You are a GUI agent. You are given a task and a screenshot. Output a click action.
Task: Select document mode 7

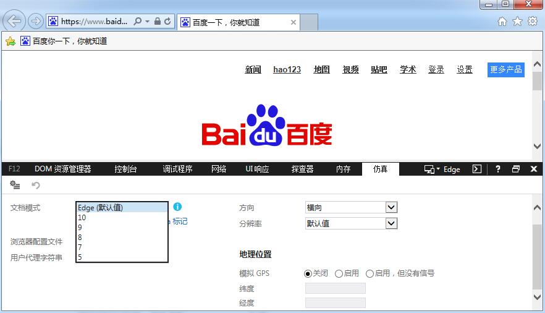pyautogui.click(x=122, y=247)
